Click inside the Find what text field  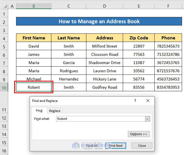(x=100, y=119)
